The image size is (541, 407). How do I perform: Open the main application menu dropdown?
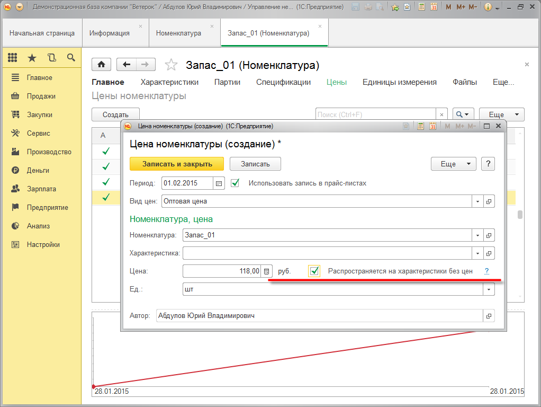[20, 7]
